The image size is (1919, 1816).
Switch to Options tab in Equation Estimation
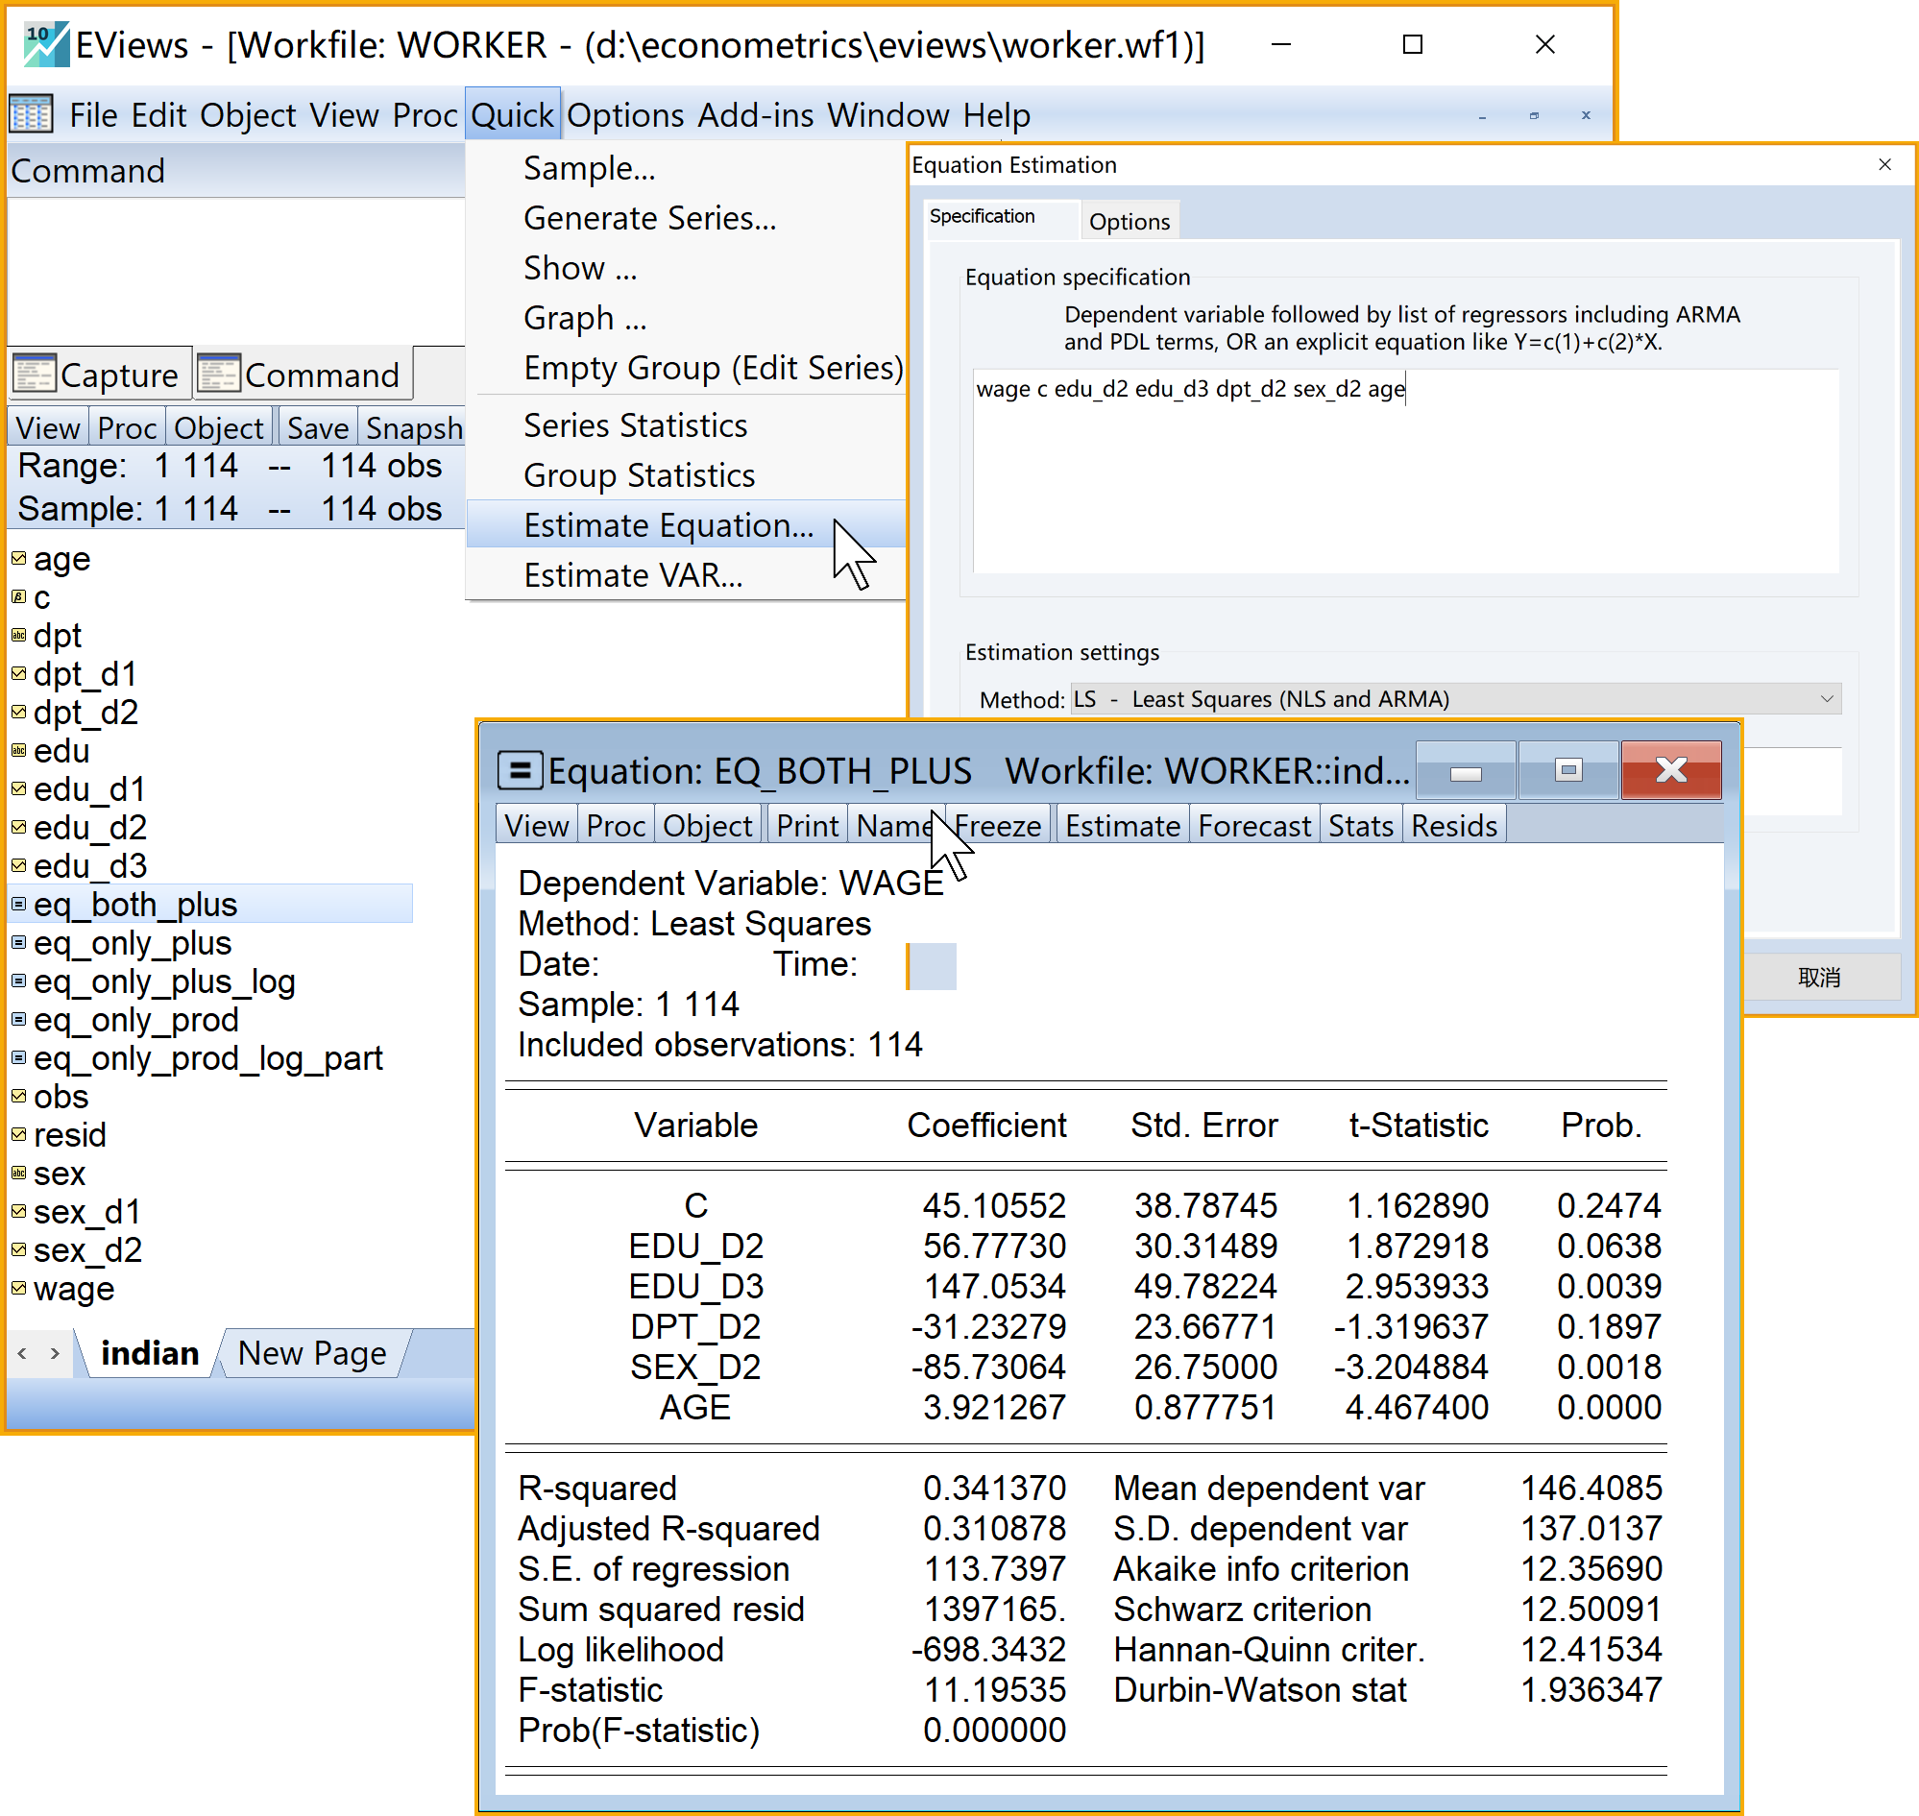(x=1128, y=222)
